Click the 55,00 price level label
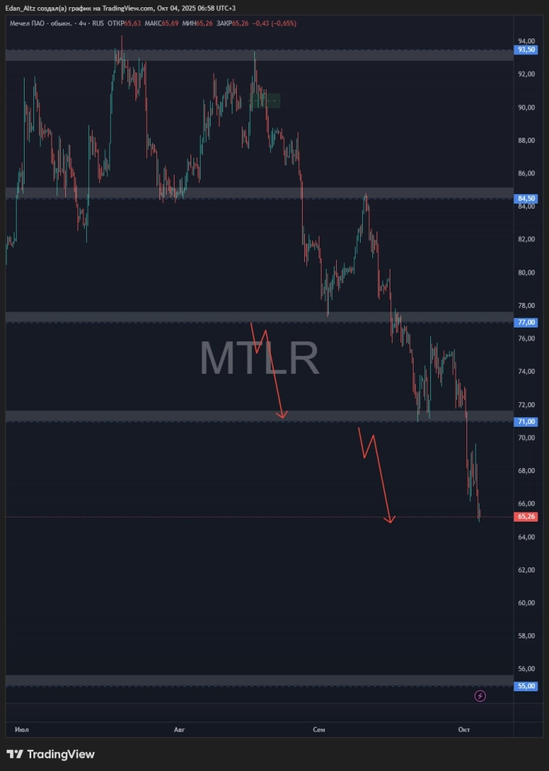 (526, 686)
